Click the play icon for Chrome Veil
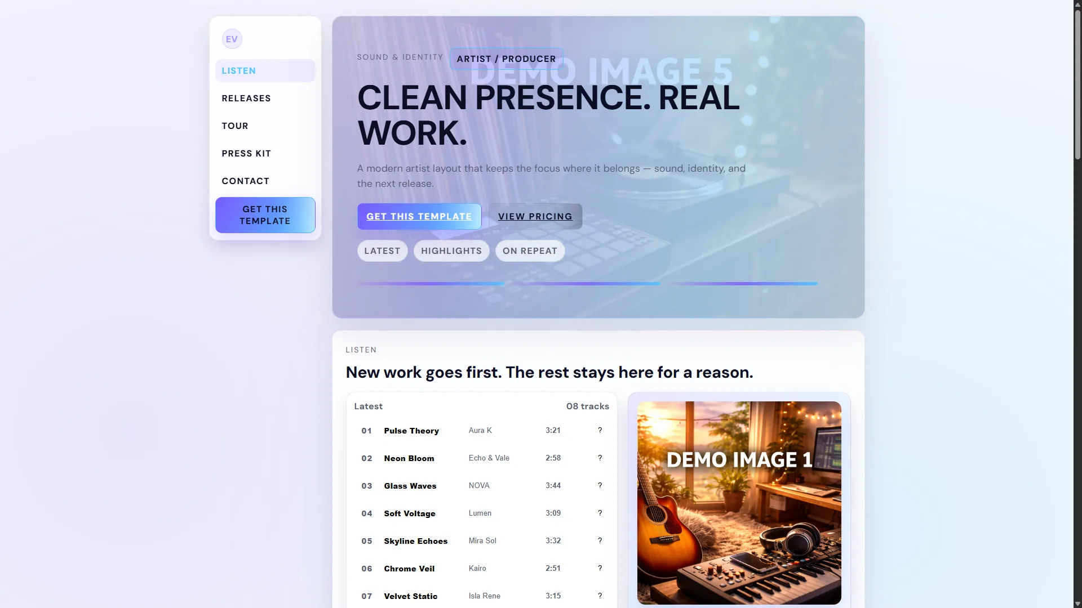This screenshot has height=608, width=1082. pos(600,569)
